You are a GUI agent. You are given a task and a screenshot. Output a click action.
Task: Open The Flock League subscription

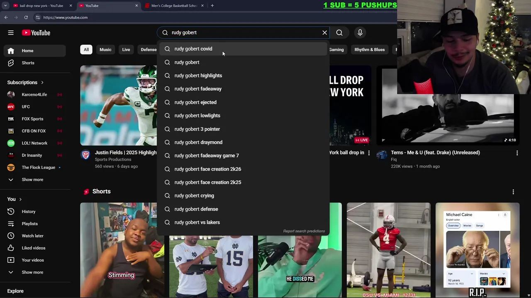(x=35, y=167)
